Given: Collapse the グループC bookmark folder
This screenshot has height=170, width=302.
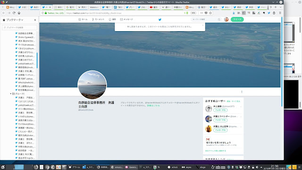Looking at the screenshot, I should pos(11,93).
